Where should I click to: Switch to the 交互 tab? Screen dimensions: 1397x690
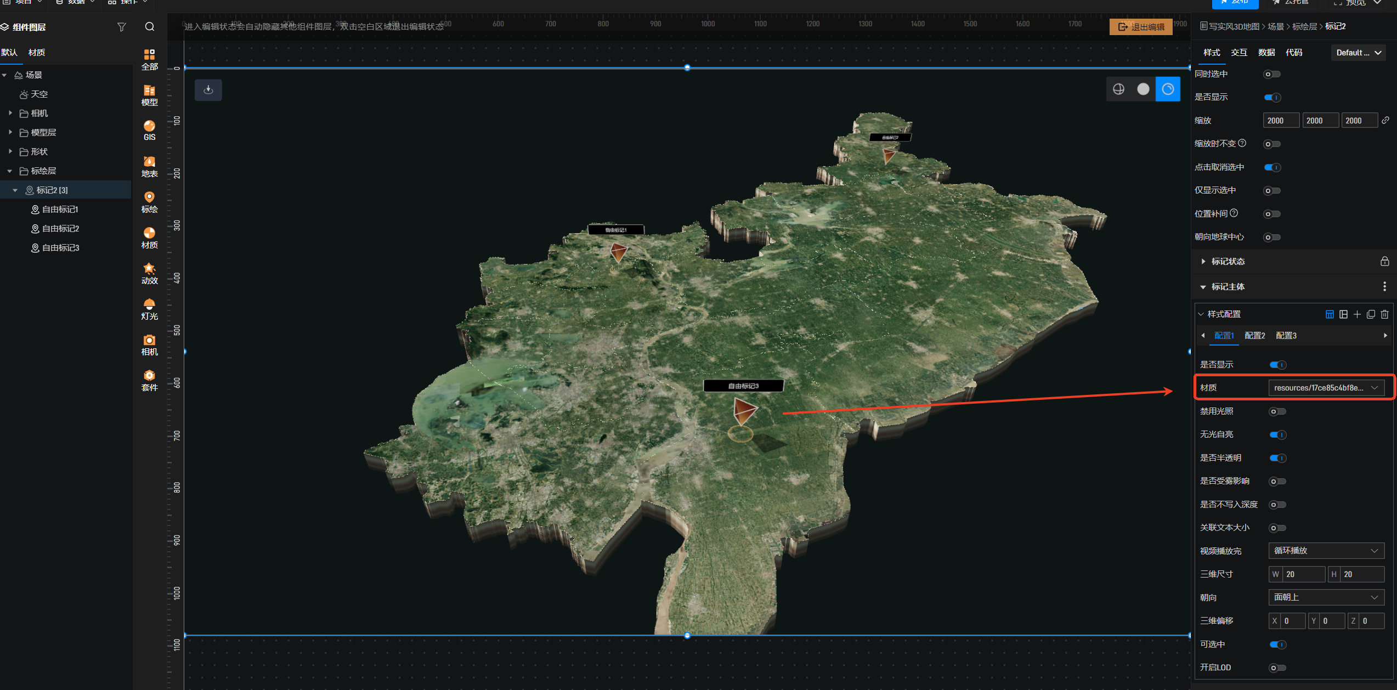(1238, 53)
